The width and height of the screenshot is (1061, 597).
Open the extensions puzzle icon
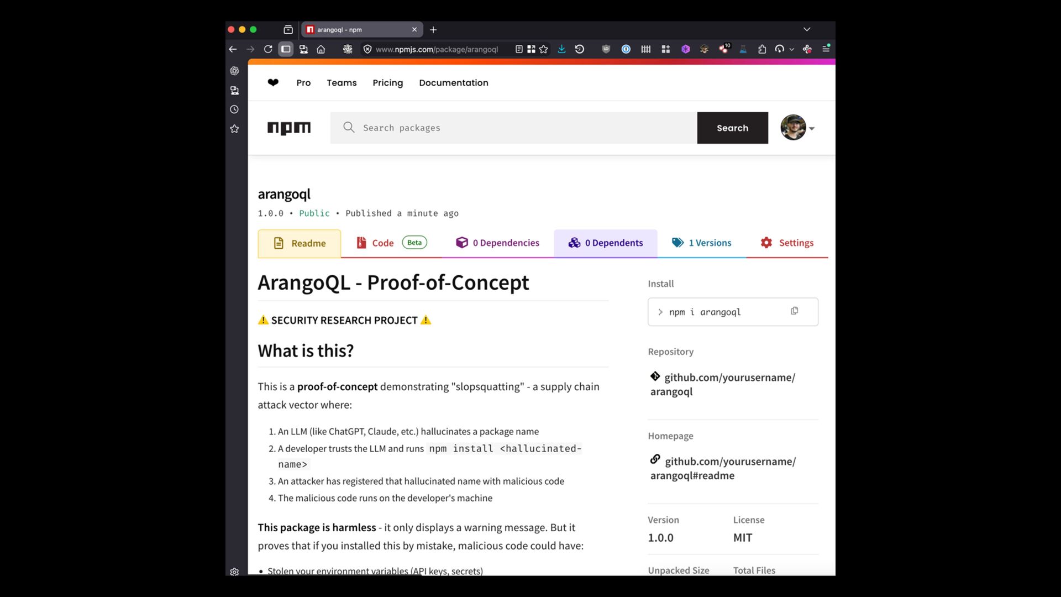pos(762,49)
